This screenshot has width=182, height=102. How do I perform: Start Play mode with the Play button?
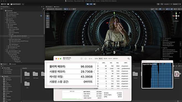point(88,4)
